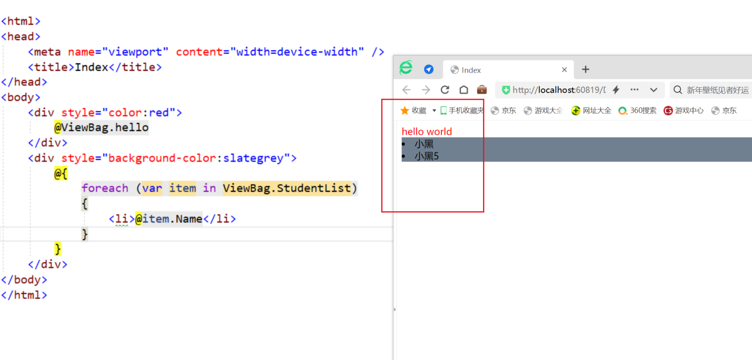The image size is (752, 360).
Task: Click the 360 browser logo icon
Action: [x=406, y=68]
